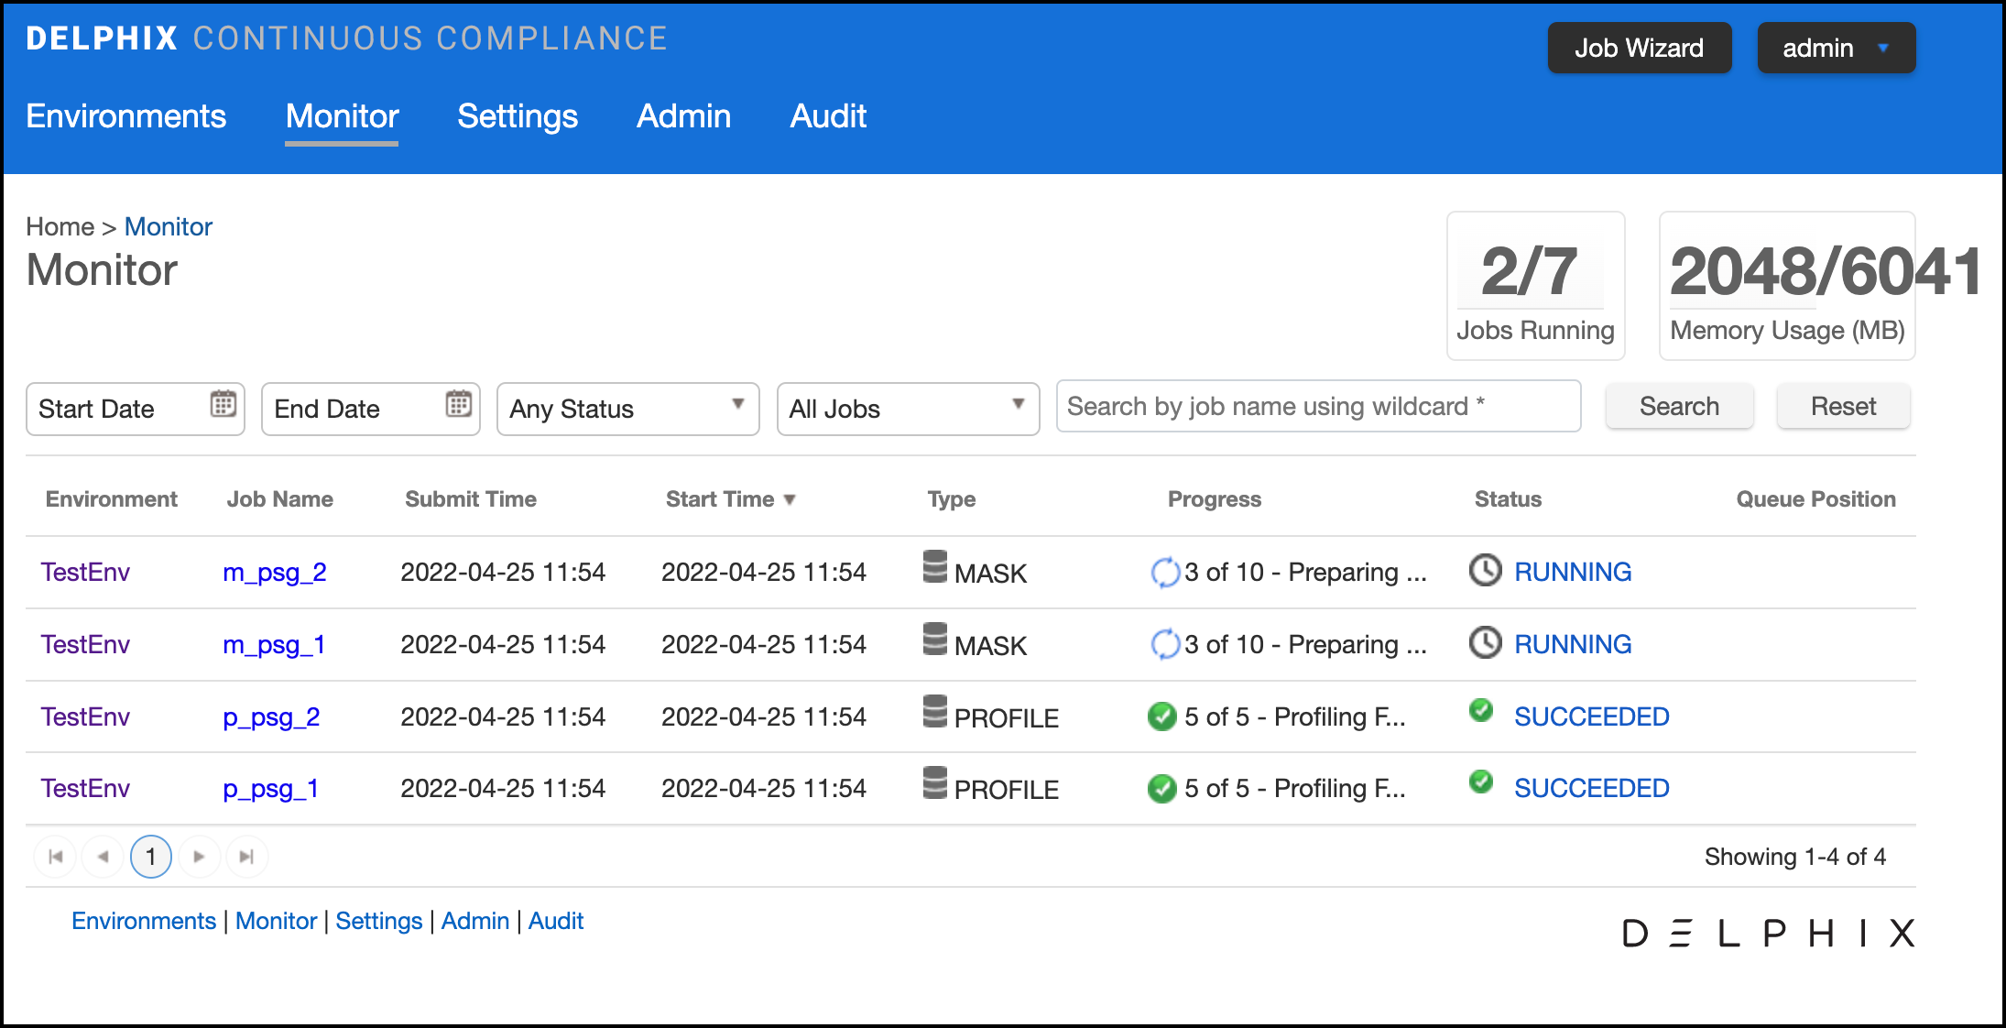This screenshot has width=2006, height=1028.
Task: Click the green check beside p_psg_2 SUCCEEDED
Action: point(1480,710)
